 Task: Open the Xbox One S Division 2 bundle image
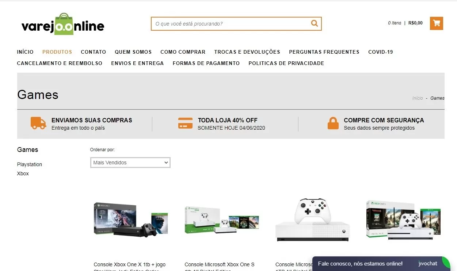coord(403,220)
